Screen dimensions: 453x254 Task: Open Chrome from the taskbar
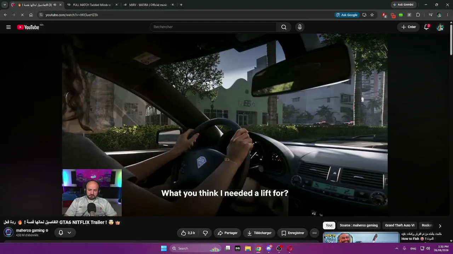coord(258,248)
